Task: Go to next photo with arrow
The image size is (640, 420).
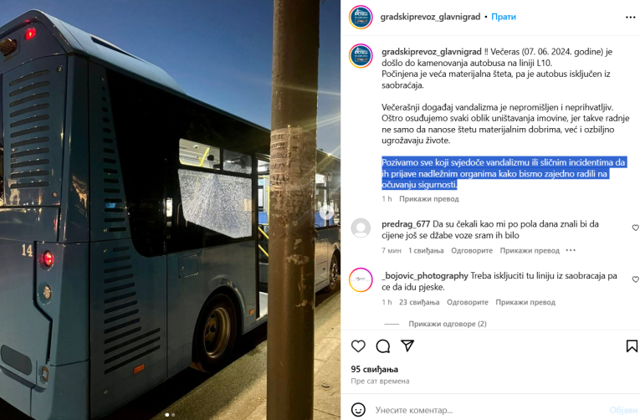Action: coord(326,213)
